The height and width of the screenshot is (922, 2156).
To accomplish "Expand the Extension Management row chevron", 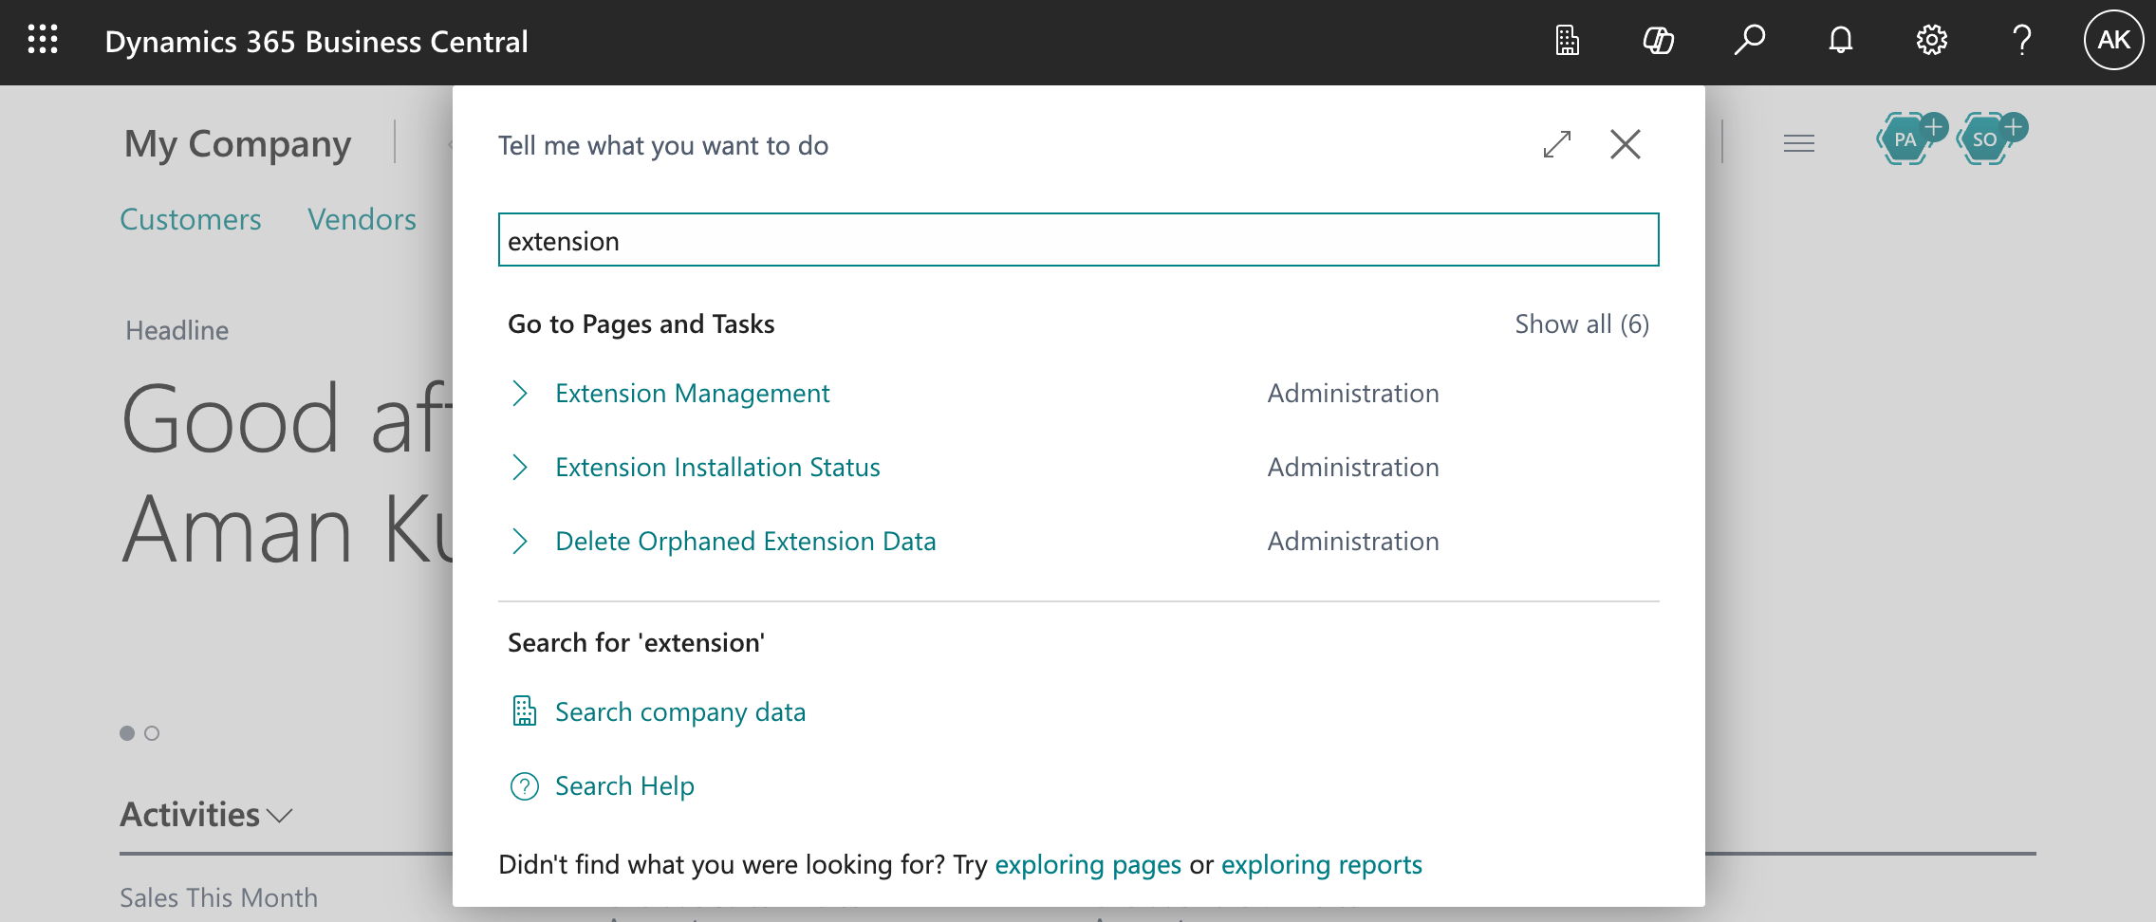I will [519, 393].
